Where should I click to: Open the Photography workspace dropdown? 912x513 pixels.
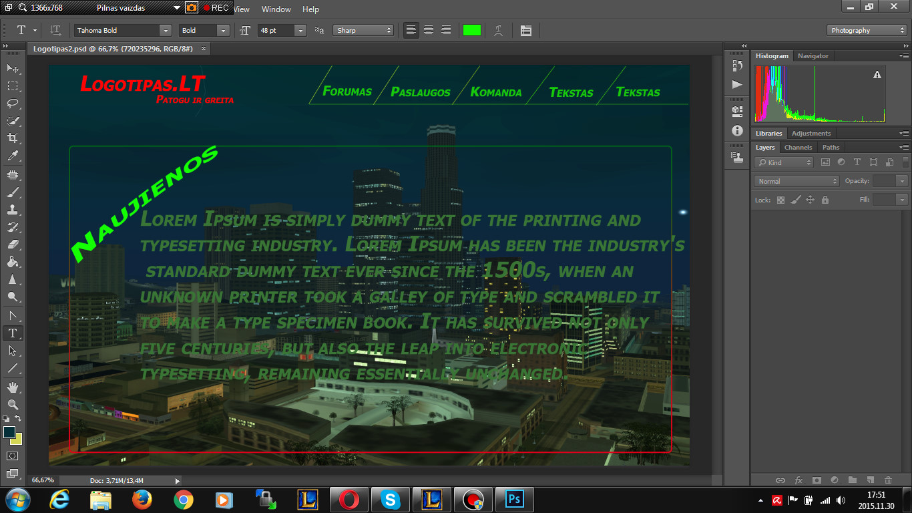coord(867,30)
